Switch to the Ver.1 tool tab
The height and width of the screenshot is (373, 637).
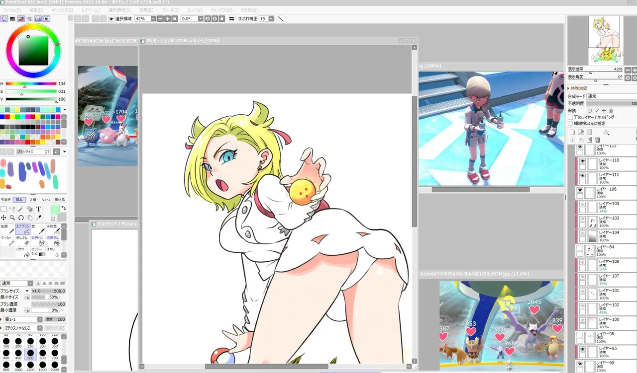46,200
